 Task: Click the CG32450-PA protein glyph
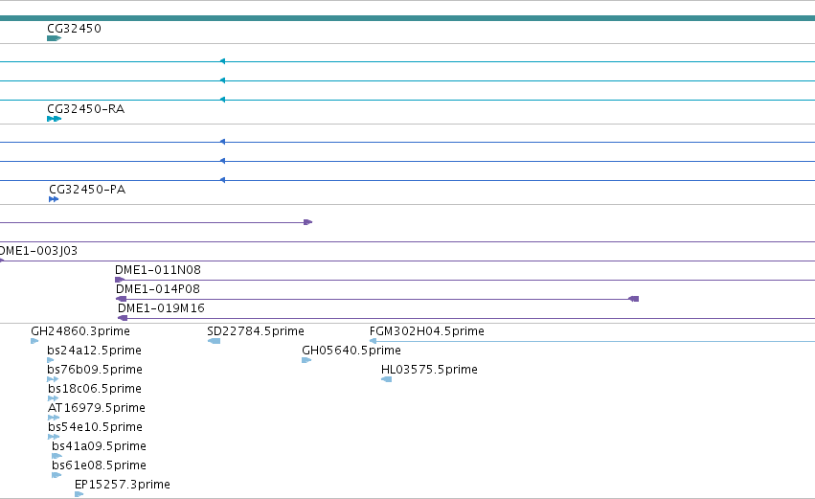pyautogui.click(x=54, y=199)
